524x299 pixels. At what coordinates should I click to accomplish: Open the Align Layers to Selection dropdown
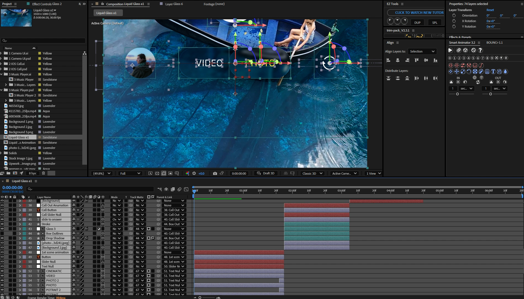[x=422, y=51]
